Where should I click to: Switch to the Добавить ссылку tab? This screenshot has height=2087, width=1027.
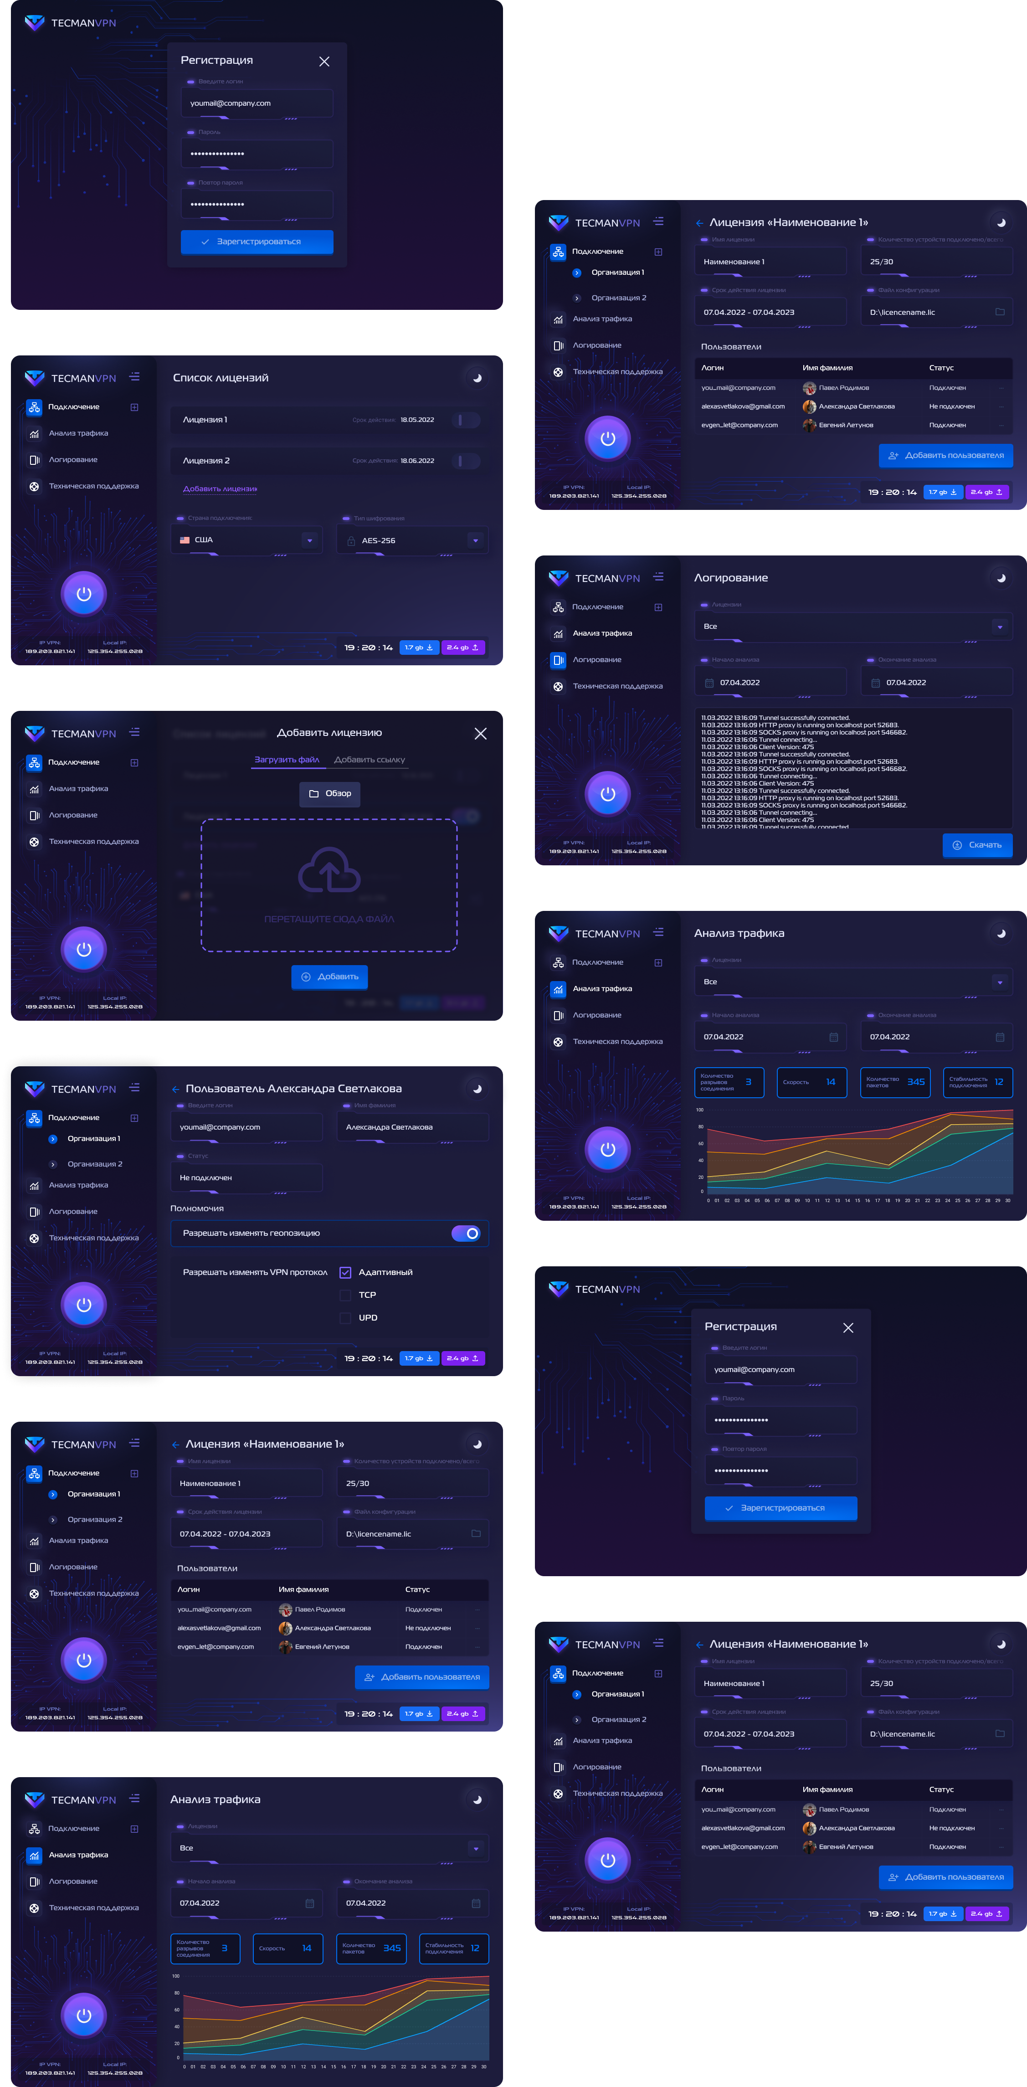point(370,760)
